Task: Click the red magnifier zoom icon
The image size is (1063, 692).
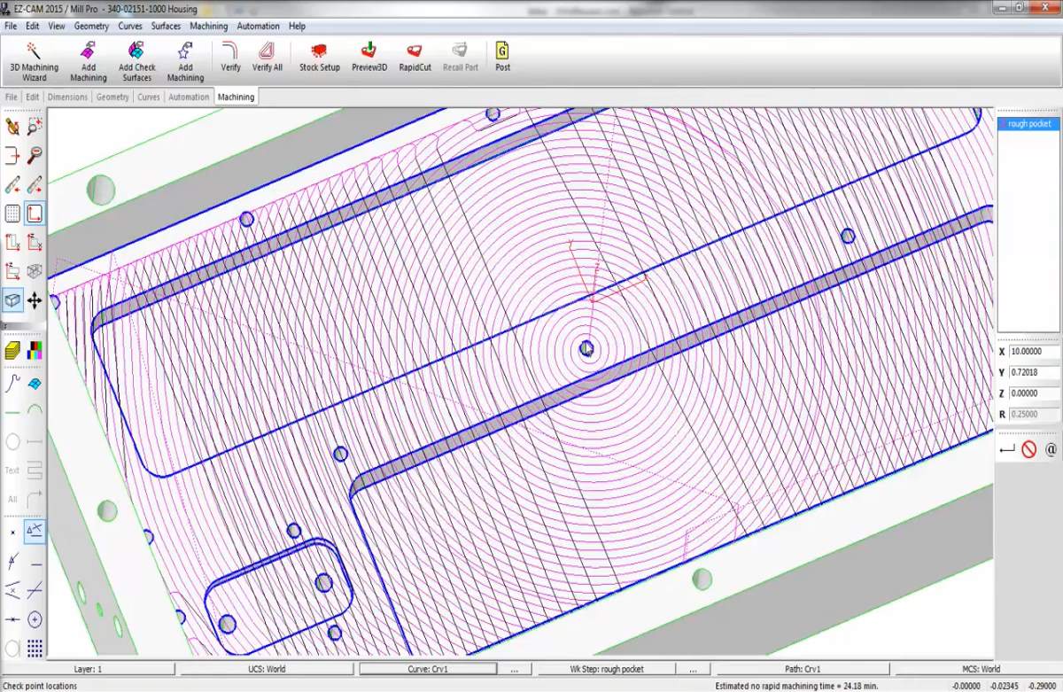Action: (x=35, y=156)
